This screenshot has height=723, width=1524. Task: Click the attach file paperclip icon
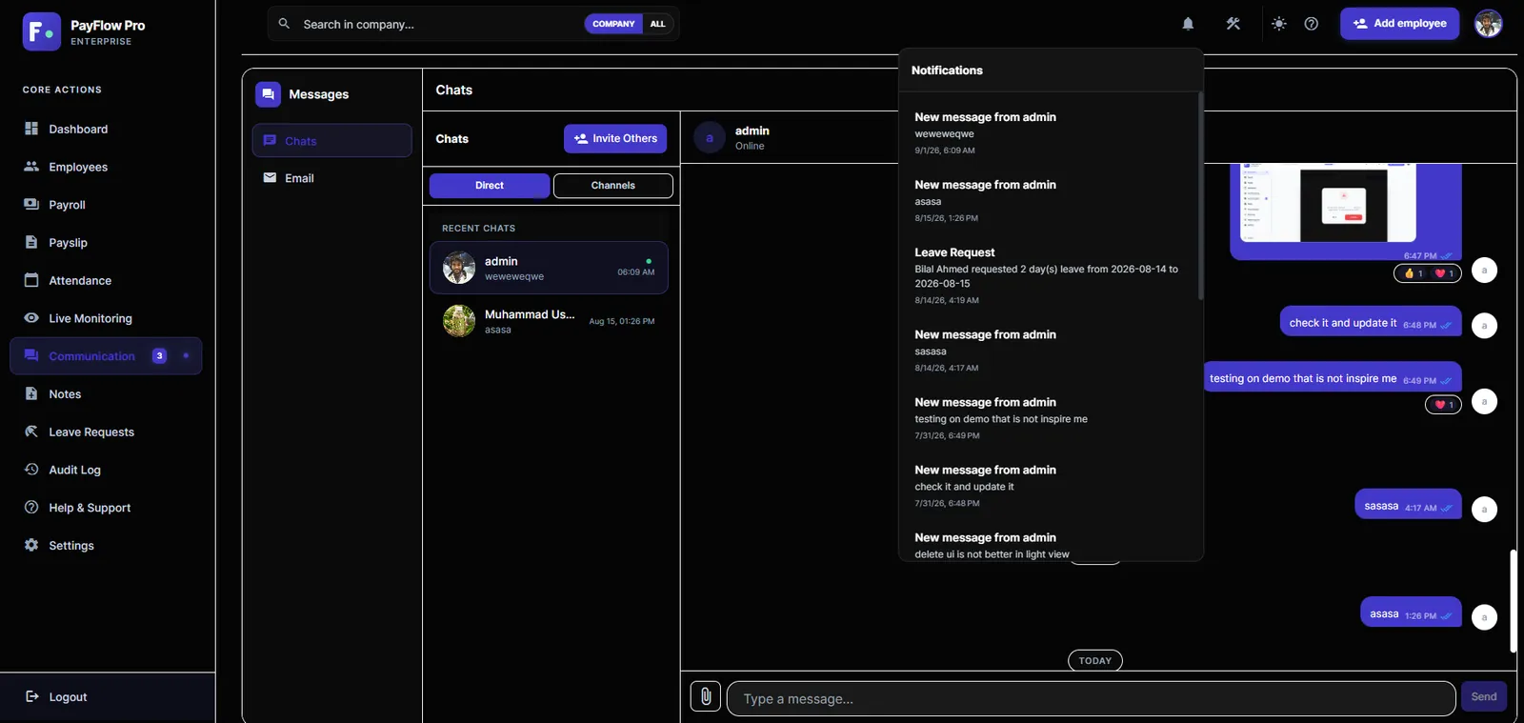tap(706, 697)
